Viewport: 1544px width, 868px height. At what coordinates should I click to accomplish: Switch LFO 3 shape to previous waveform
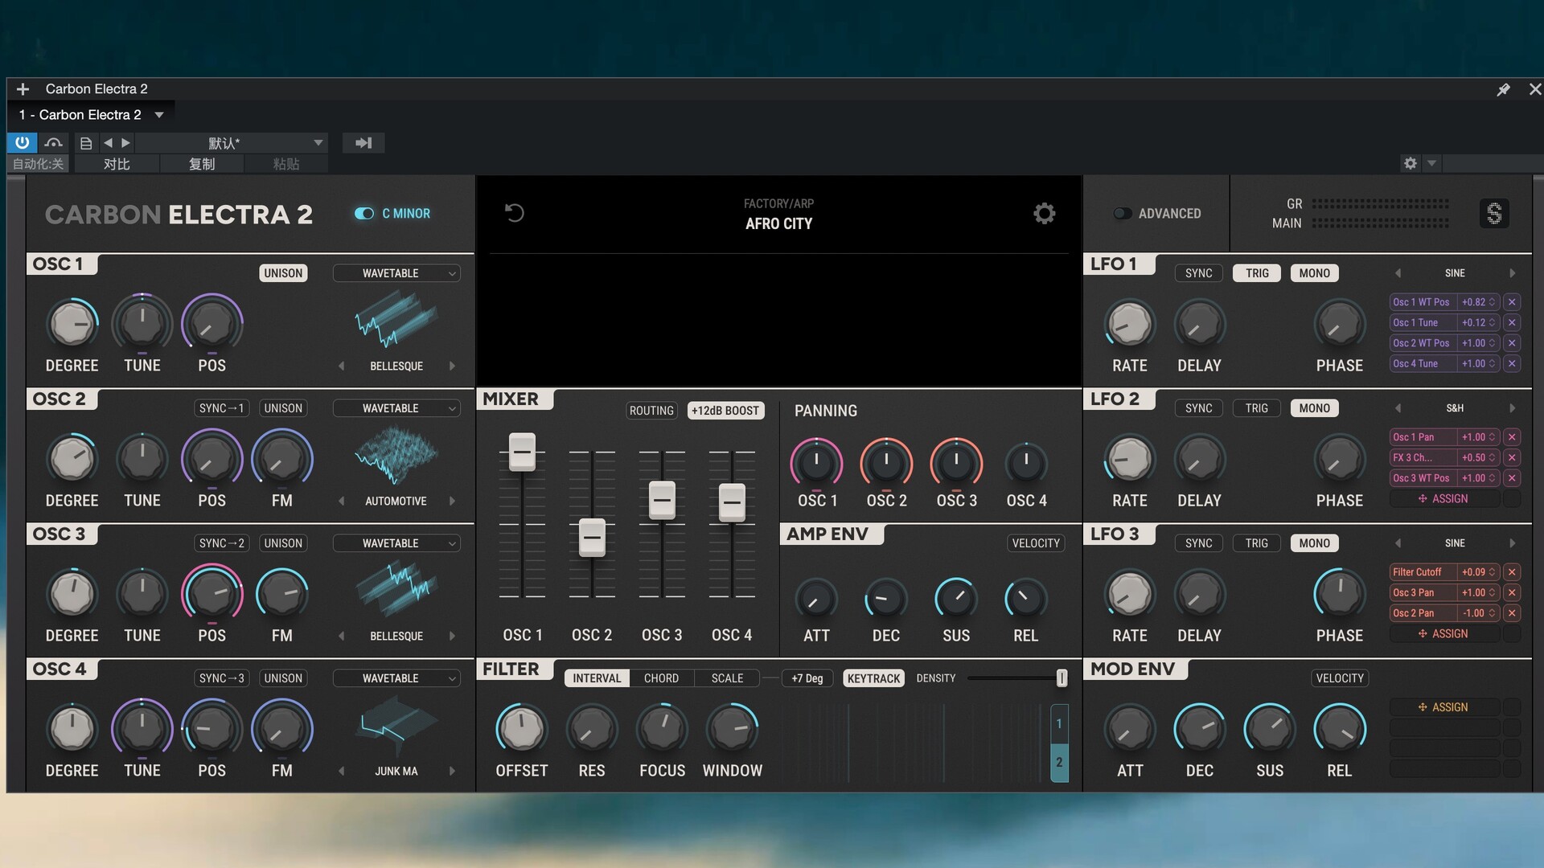point(1398,543)
